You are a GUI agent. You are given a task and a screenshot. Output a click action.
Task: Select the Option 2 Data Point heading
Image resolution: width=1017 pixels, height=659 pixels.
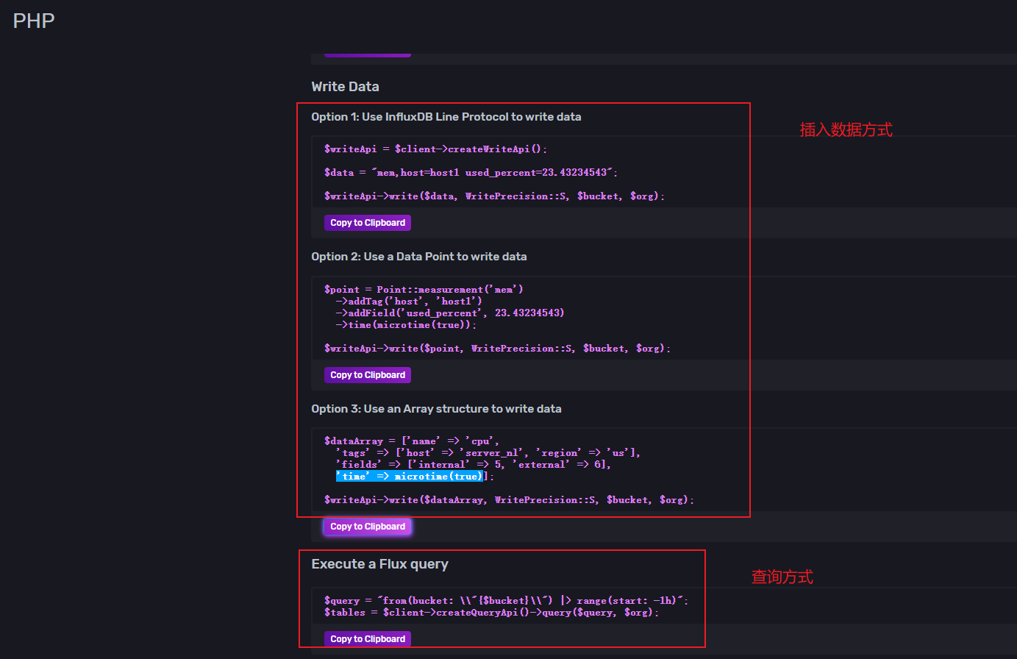coord(418,256)
